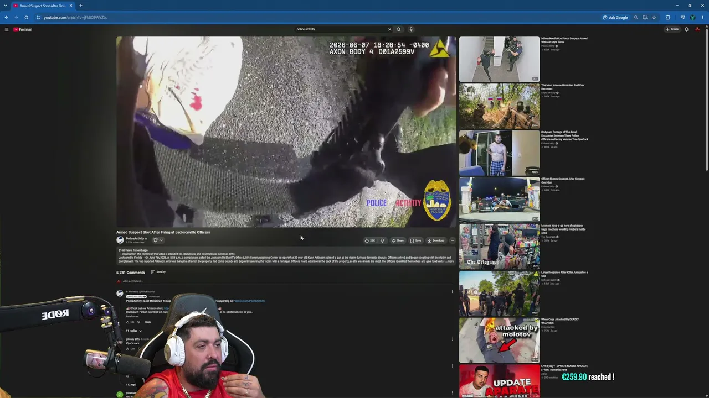Open 'Milwaukee Police Shoot Suspect Armed' title link
The height and width of the screenshot is (398, 709).
pos(564,40)
